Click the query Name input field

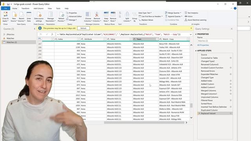tap(215, 41)
